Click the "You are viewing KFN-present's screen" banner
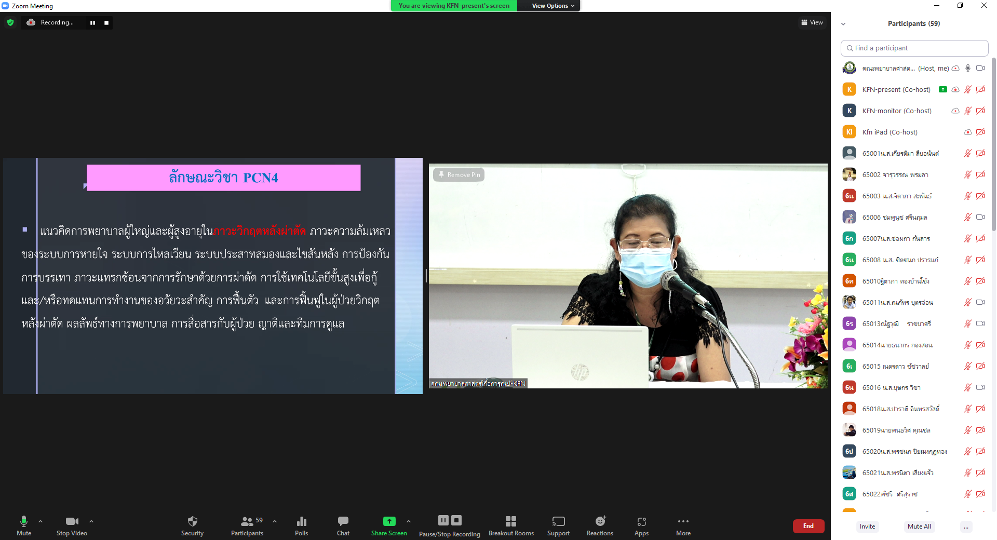The width and height of the screenshot is (997, 540). [x=454, y=6]
